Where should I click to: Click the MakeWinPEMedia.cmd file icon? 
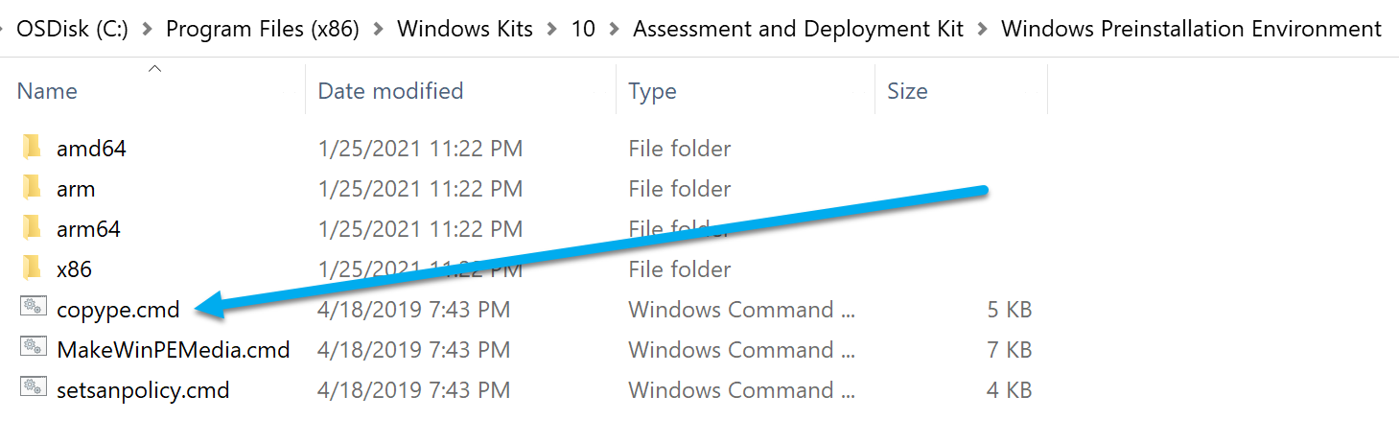(x=33, y=349)
